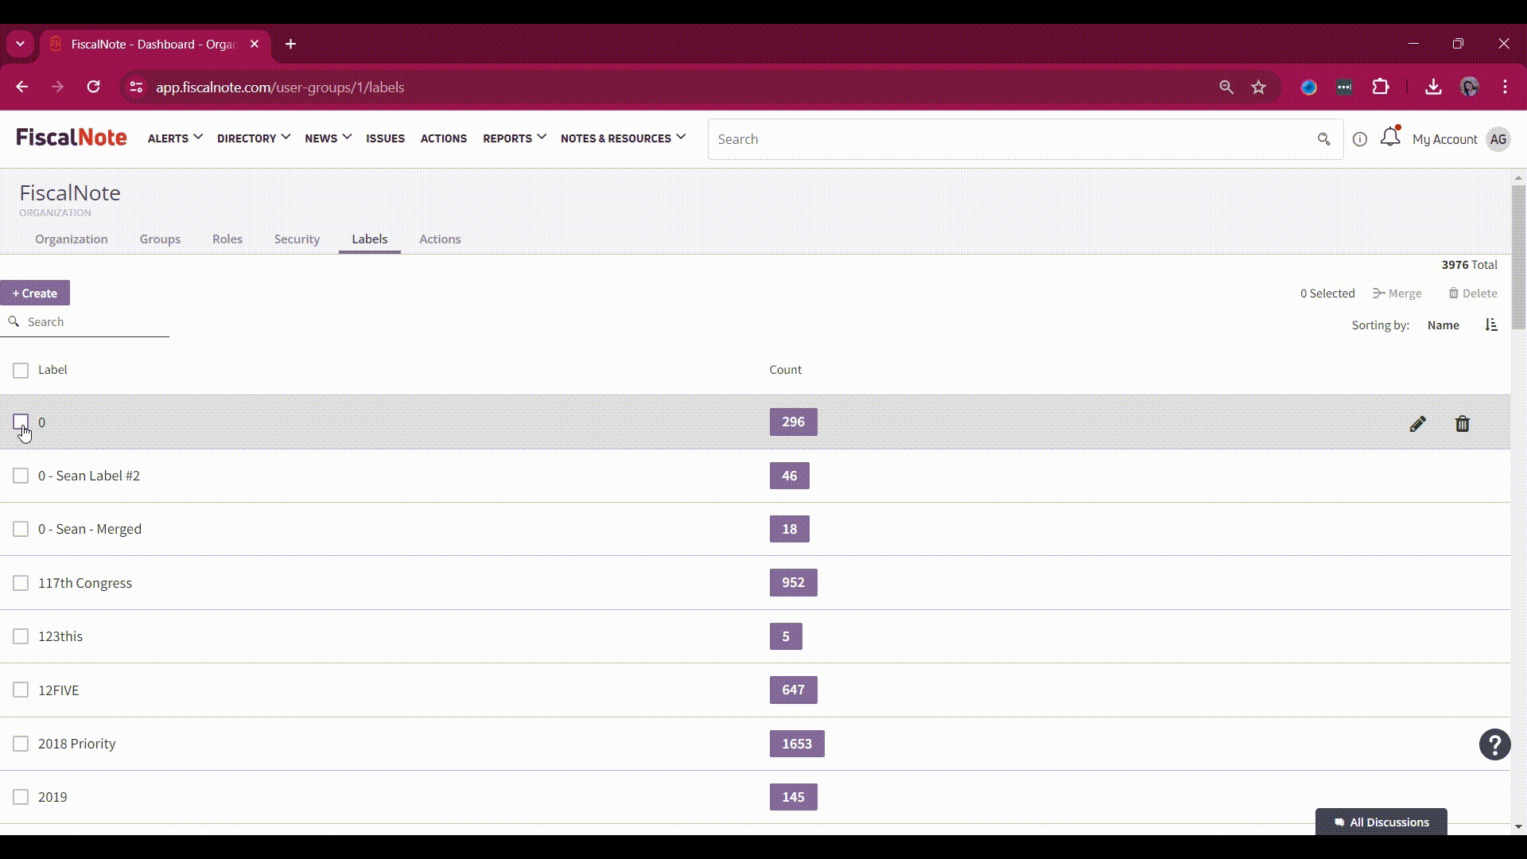Open the ISSUES page

pos(385,138)
